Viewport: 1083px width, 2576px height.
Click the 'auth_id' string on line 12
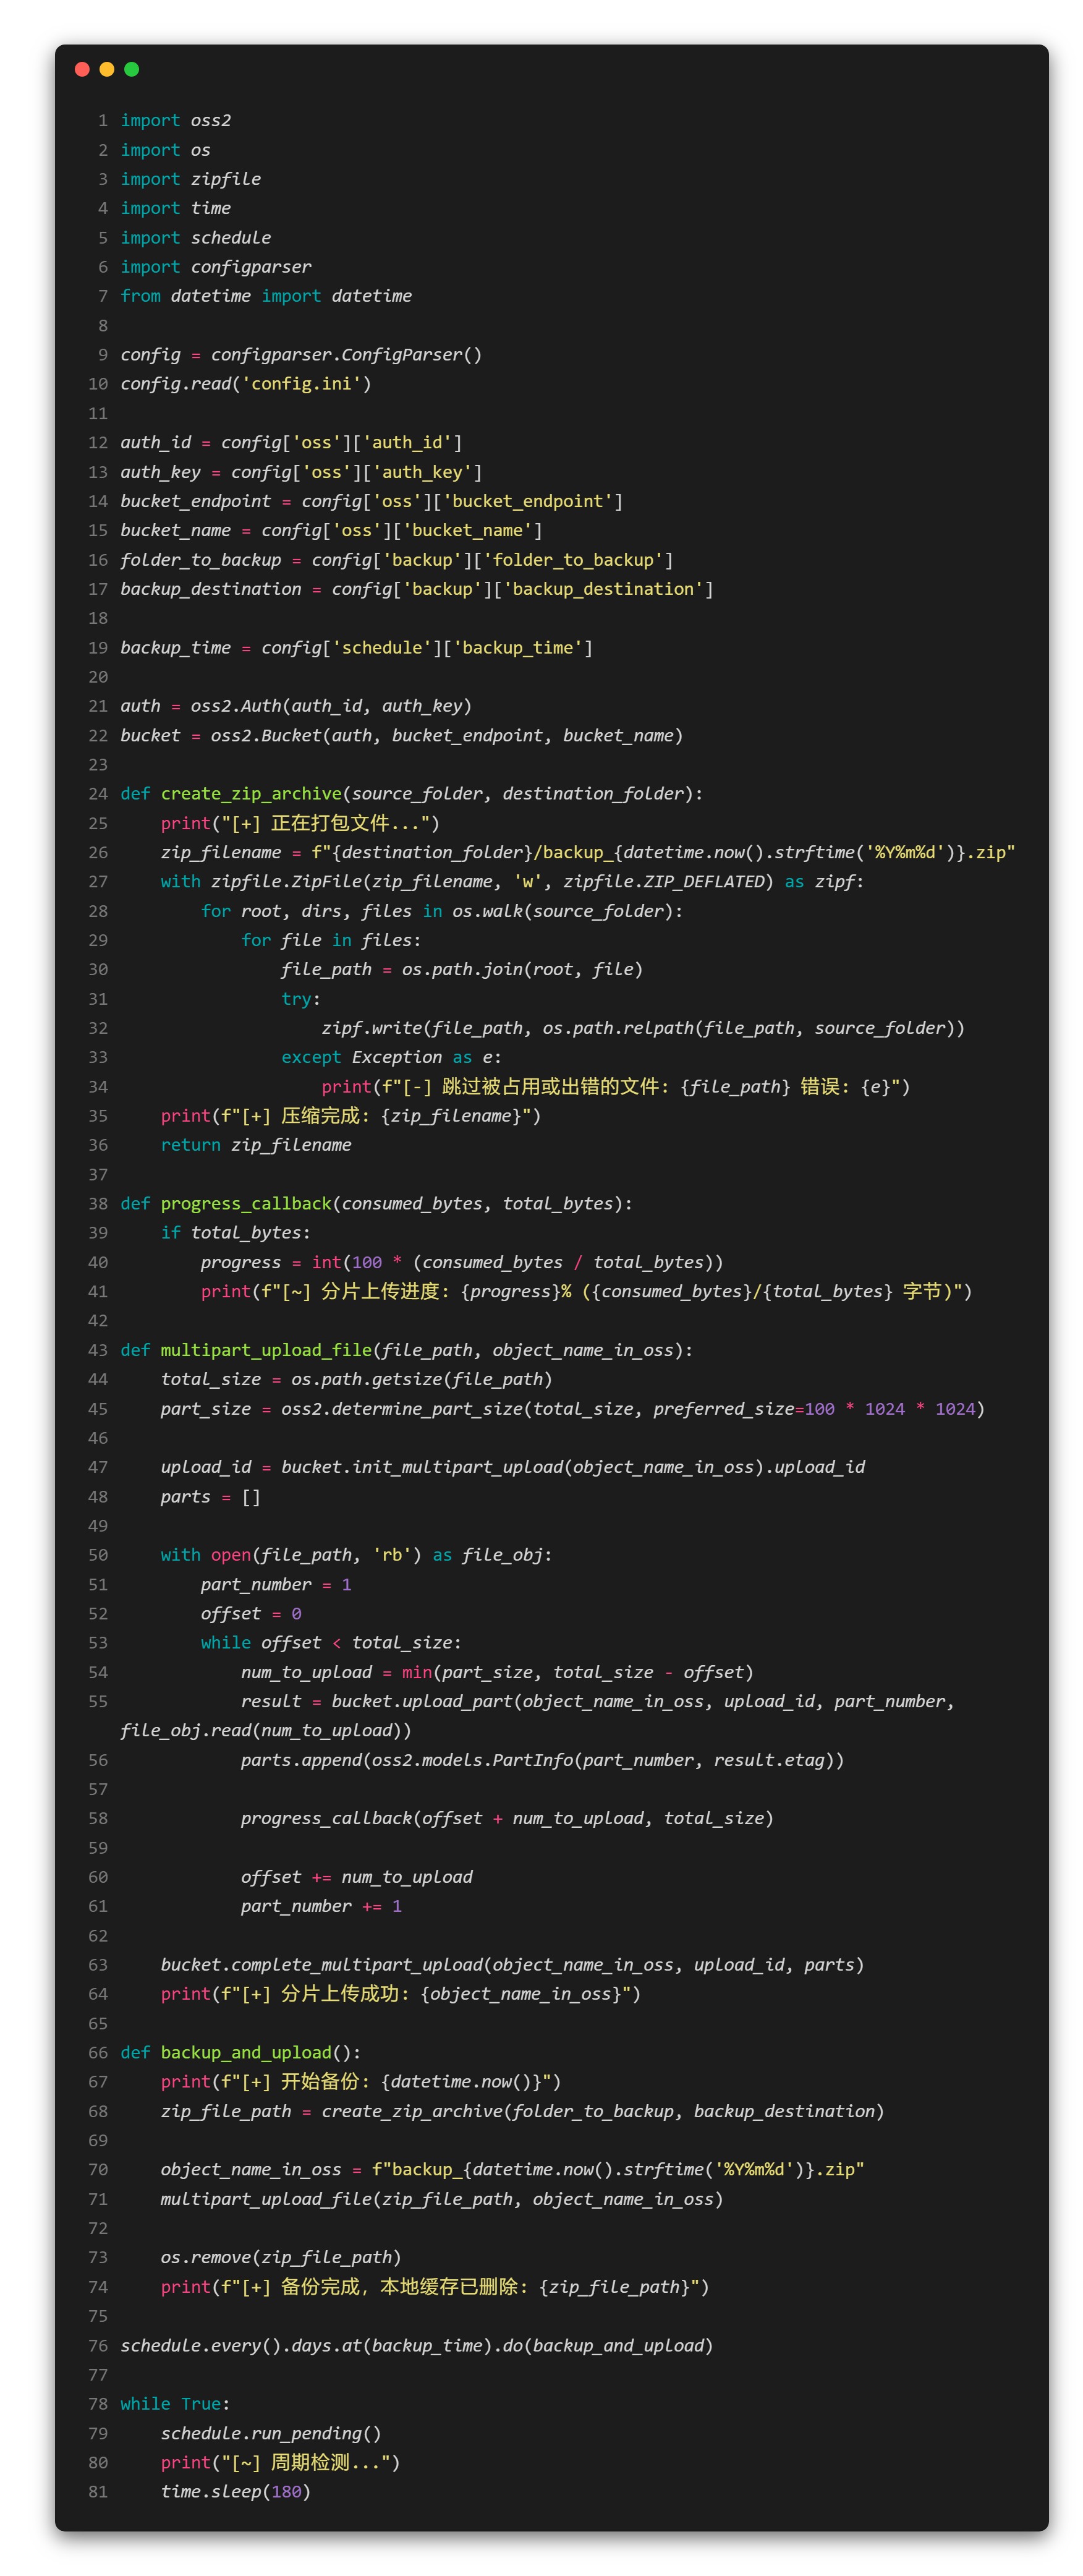pyautogui.click(x=407, y=442)
